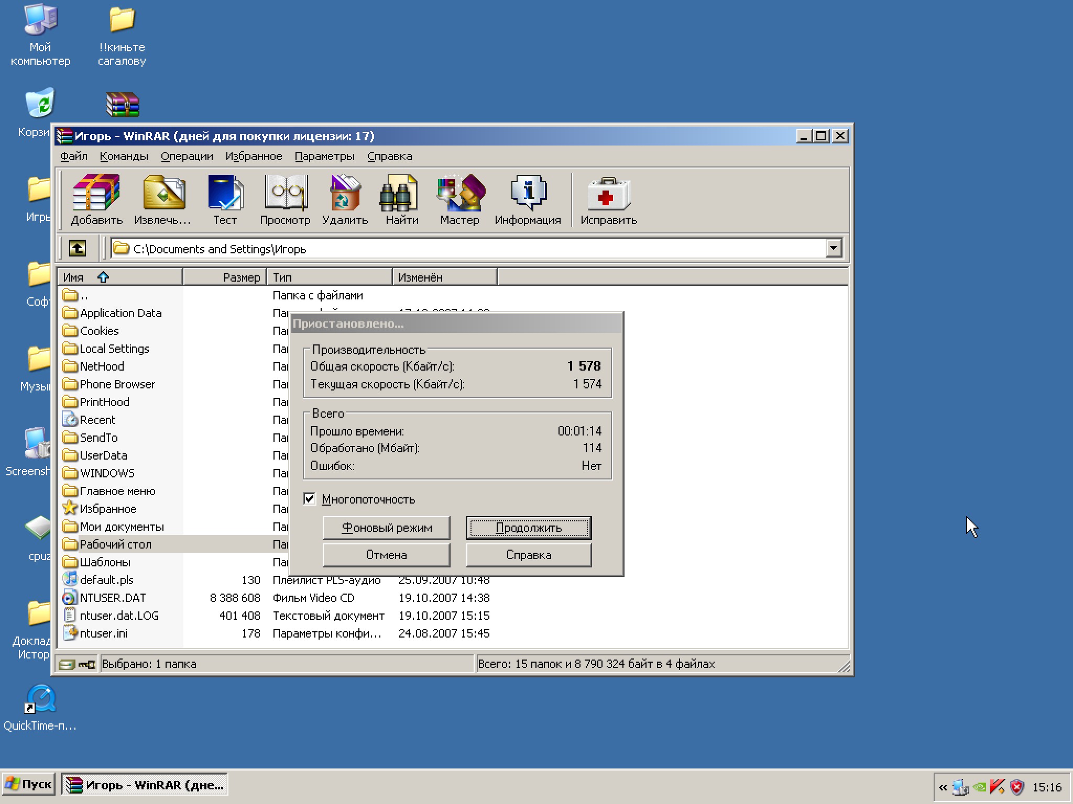Click the network computers tray icon
This screenshot has width=1073, height=804.
[x=960, y=787]
